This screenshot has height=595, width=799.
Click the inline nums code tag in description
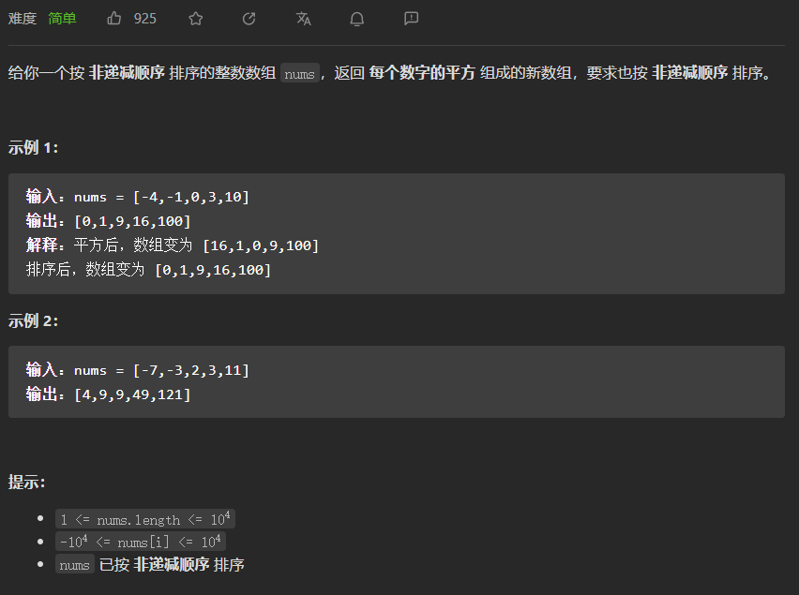pos(299,74)
